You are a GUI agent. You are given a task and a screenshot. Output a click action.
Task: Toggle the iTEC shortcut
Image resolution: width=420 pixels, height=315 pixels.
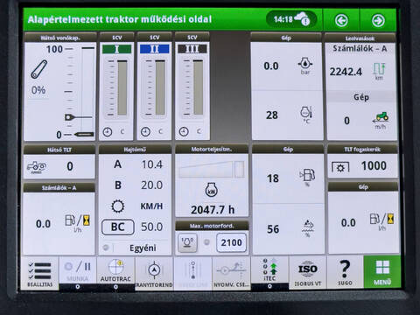[x=269, y=272]
